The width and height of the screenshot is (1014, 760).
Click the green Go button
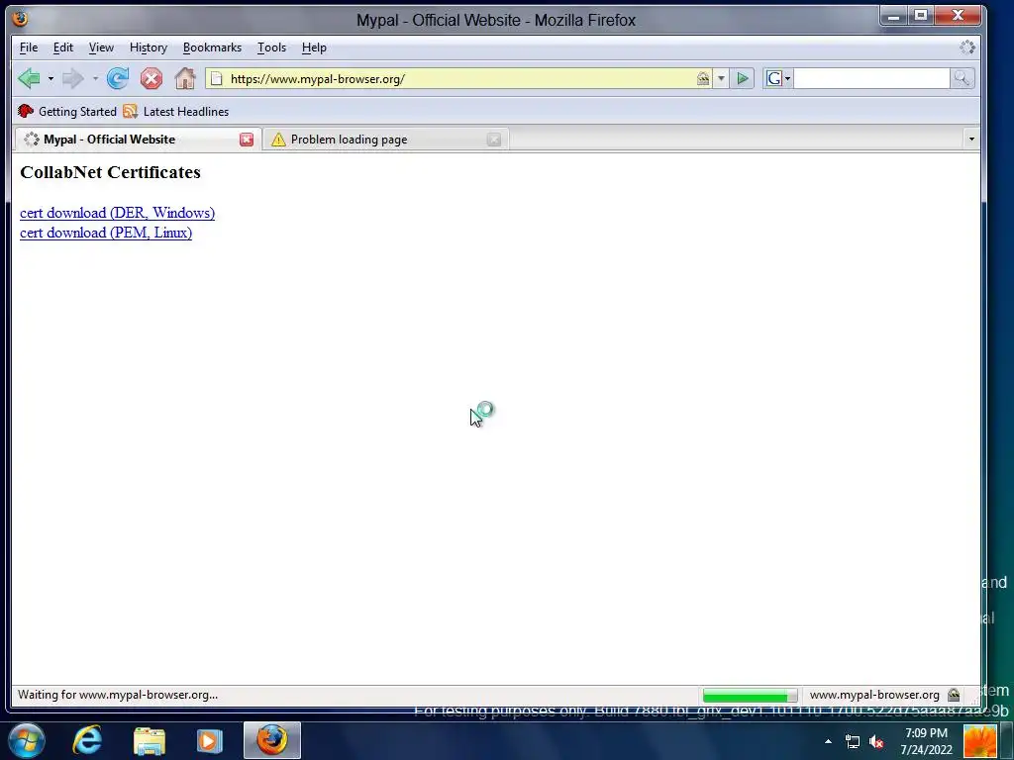[743, 79]
